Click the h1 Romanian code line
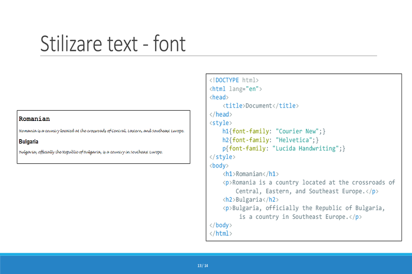 coord(251,174)
